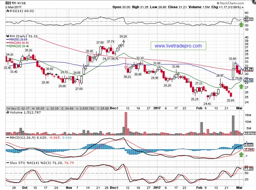
Task: Click the High 31.35 value
Action: (140, 7)
